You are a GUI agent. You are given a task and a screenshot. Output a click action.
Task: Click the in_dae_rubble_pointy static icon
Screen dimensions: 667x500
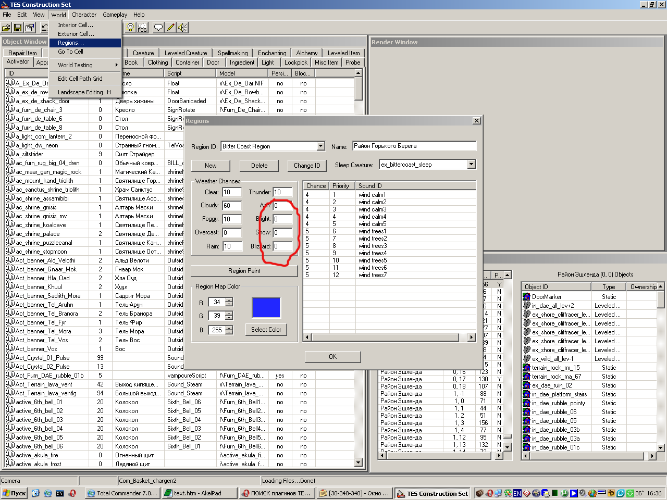tap(526, 403)
